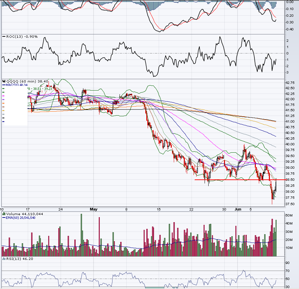Click the "-0.40" top indicator axis label
299x289 pixels.
pos(290,29)
